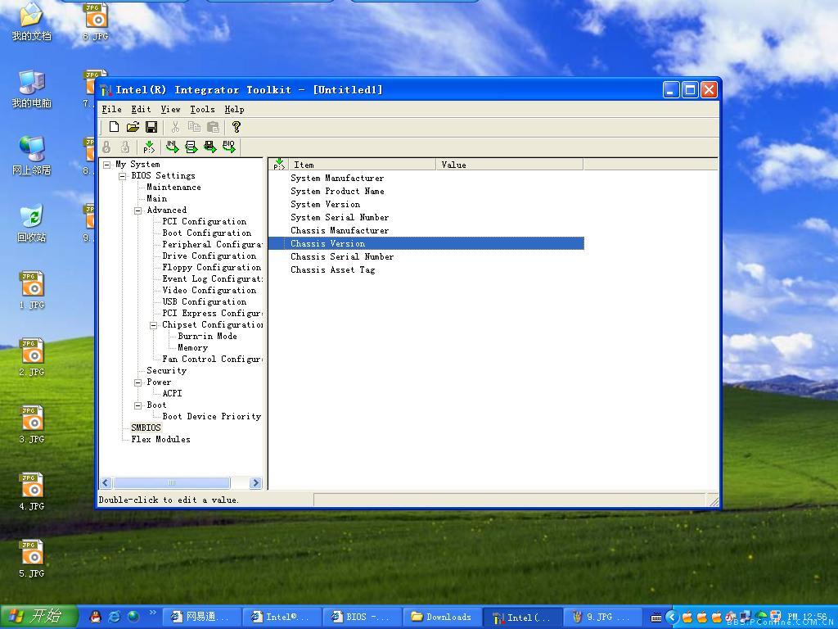Collapse the Boot tree node
The height and width of the screenshot is (629, 838).
(137, 405)
